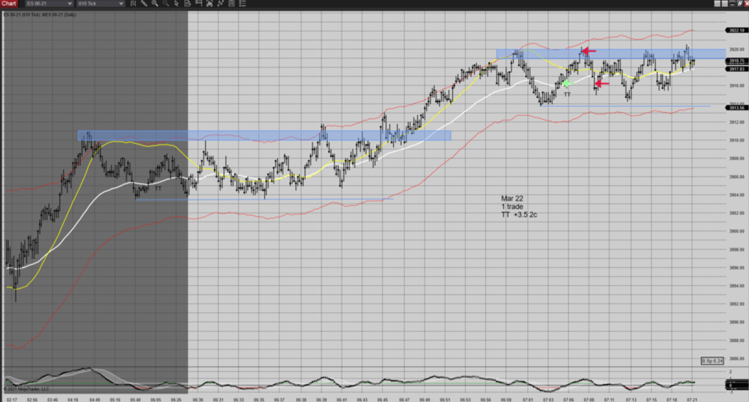
Task: Open the ES 06-21 instrument dropdown
Action: point(49,4)
